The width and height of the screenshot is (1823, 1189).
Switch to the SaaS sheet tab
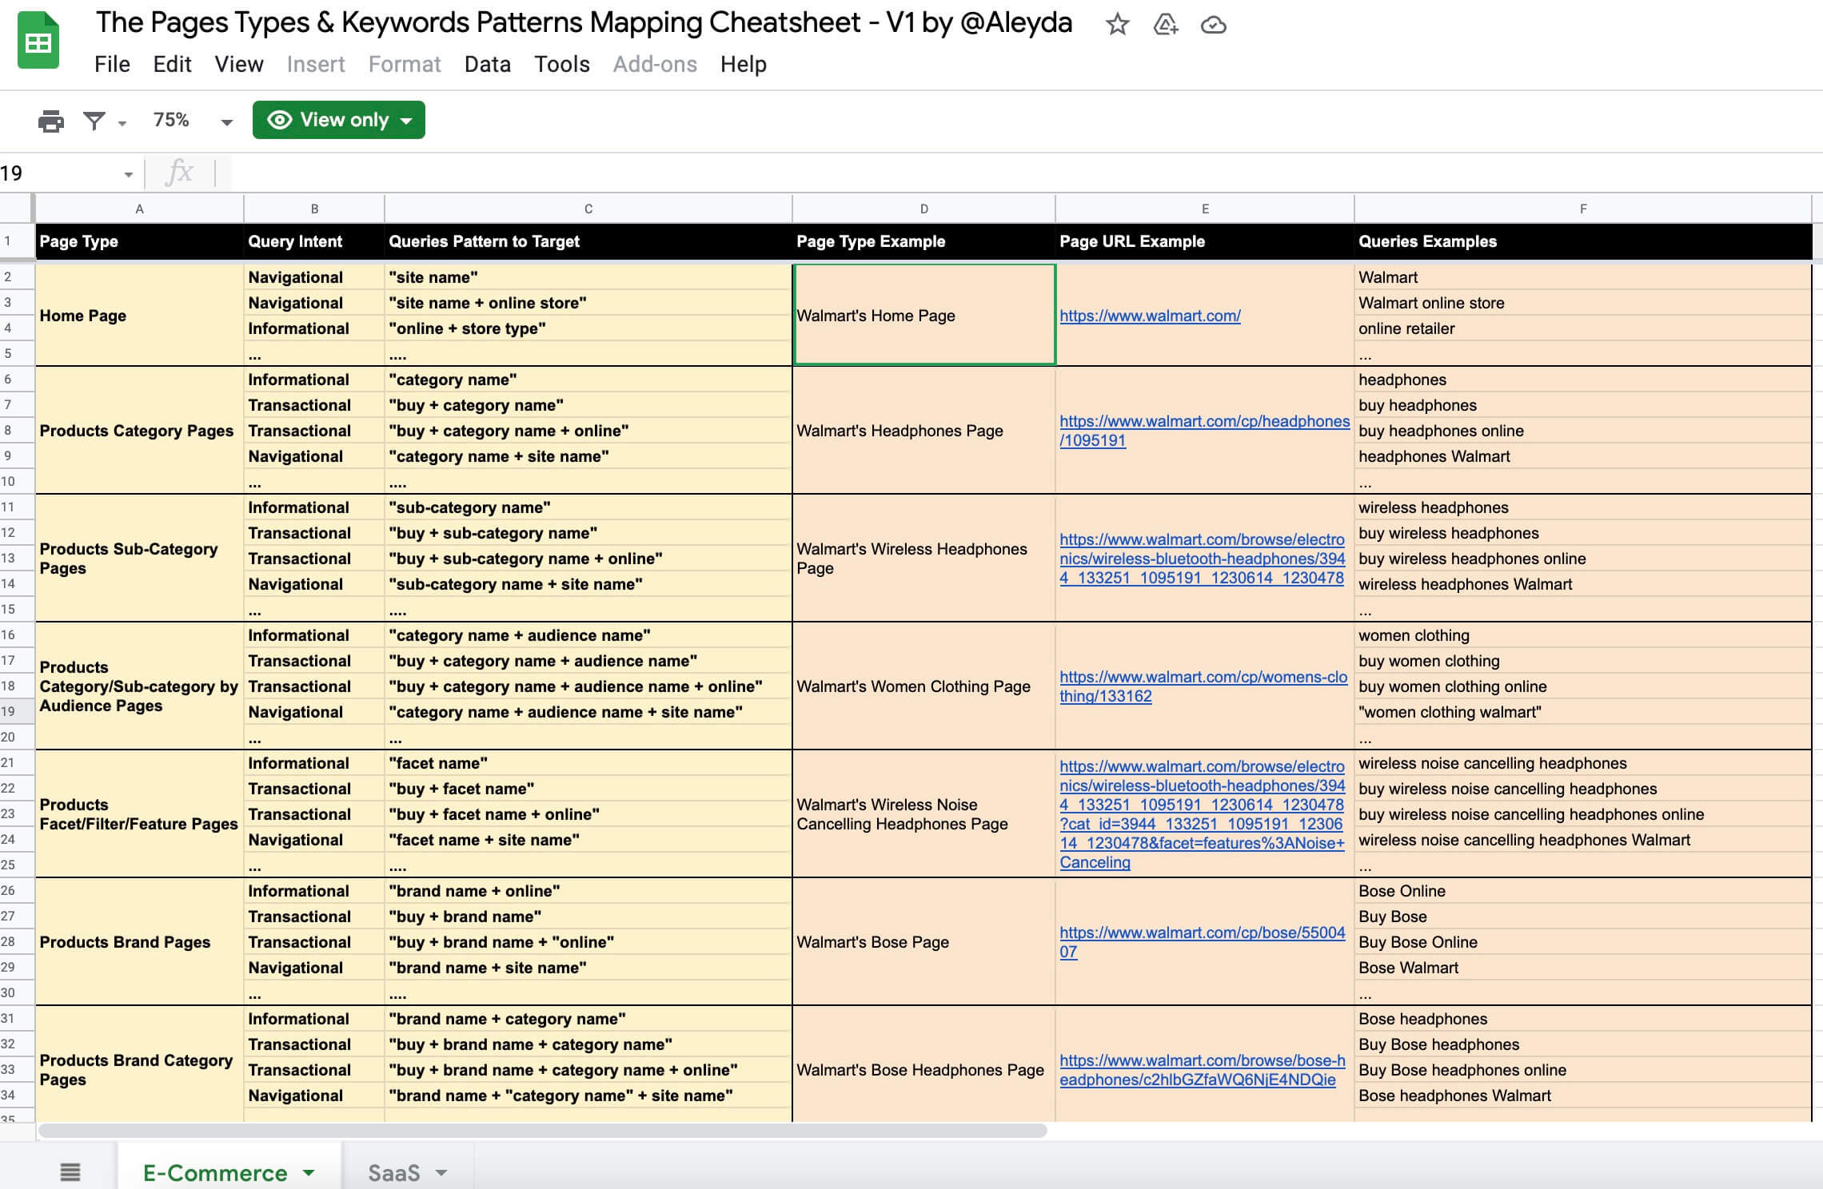pos(395,1171)
